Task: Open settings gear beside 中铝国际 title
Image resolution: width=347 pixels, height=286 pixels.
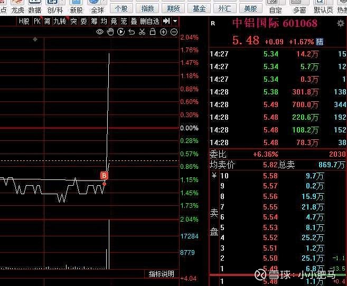Action: pyautogui.click(x=341, y=23)
